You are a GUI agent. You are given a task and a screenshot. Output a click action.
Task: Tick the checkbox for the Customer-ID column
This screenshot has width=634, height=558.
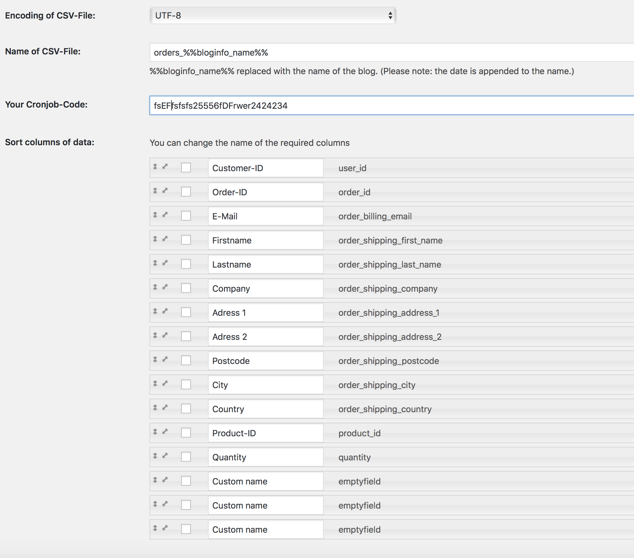point(186,167)
